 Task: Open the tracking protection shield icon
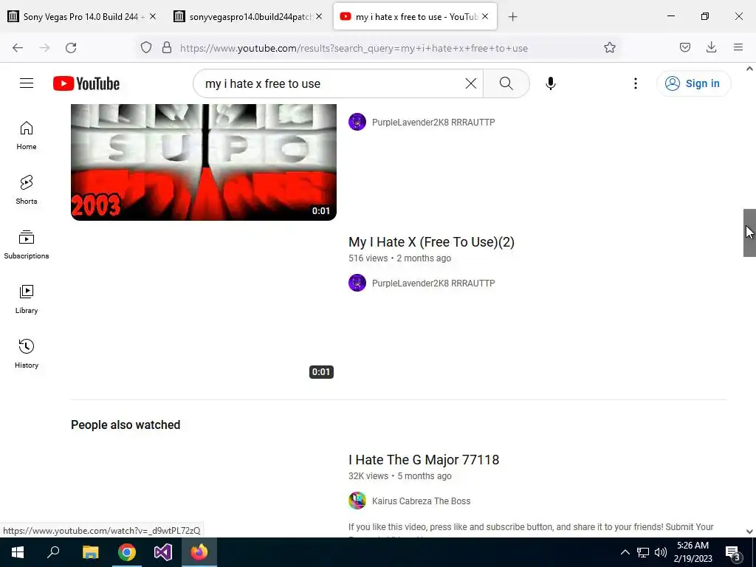coord(146,48)
